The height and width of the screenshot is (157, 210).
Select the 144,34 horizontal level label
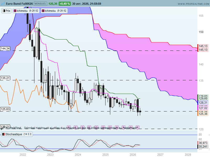(5, 48)
